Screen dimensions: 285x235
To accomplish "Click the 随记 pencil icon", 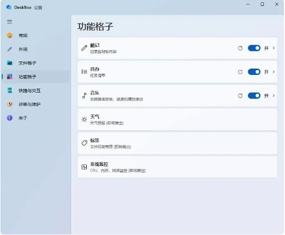I will tap(84, 48).
